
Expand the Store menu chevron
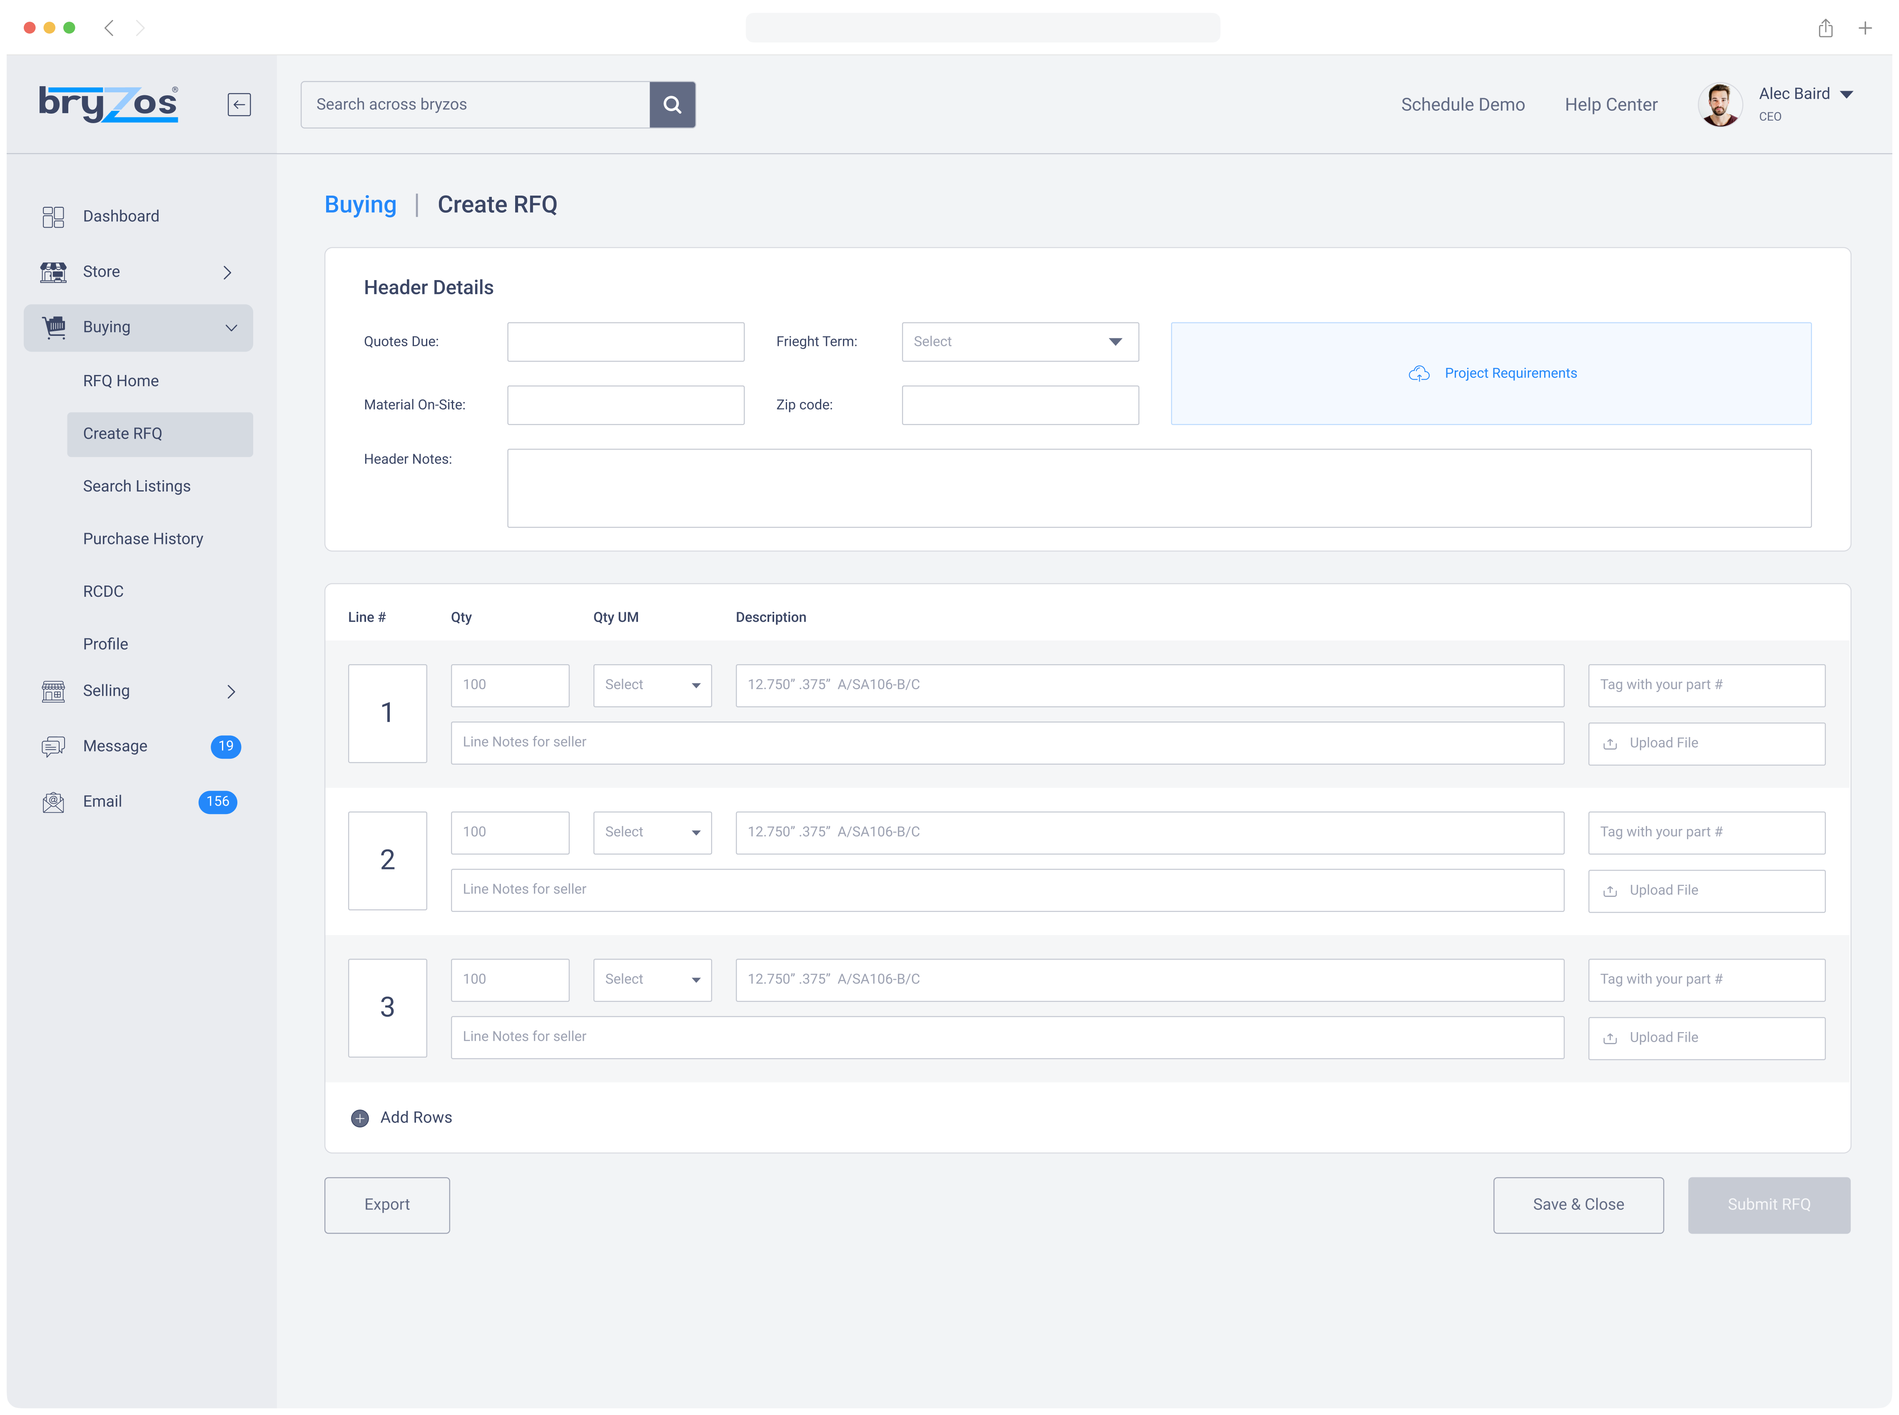(227, 272)
